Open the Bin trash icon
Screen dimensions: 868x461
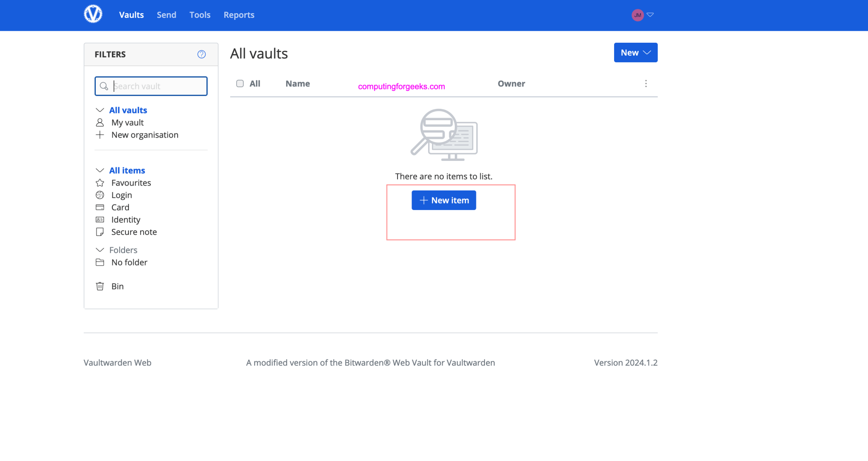100,286
